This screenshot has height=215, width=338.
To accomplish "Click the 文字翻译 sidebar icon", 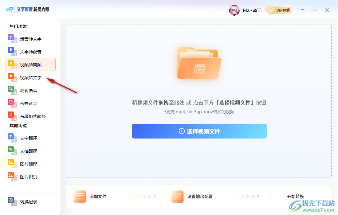I will click(10, 138).
